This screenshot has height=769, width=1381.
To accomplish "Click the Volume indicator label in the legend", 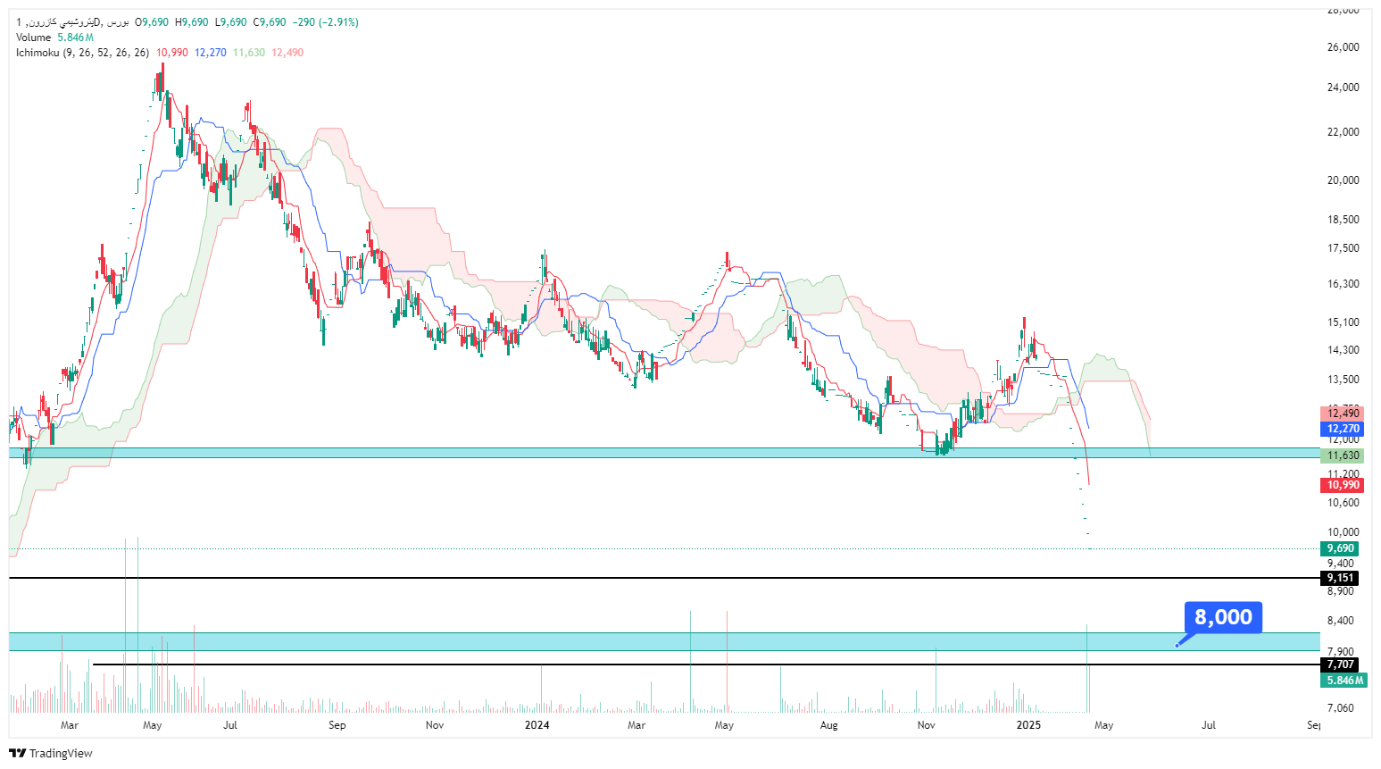I will coord(34,38).
